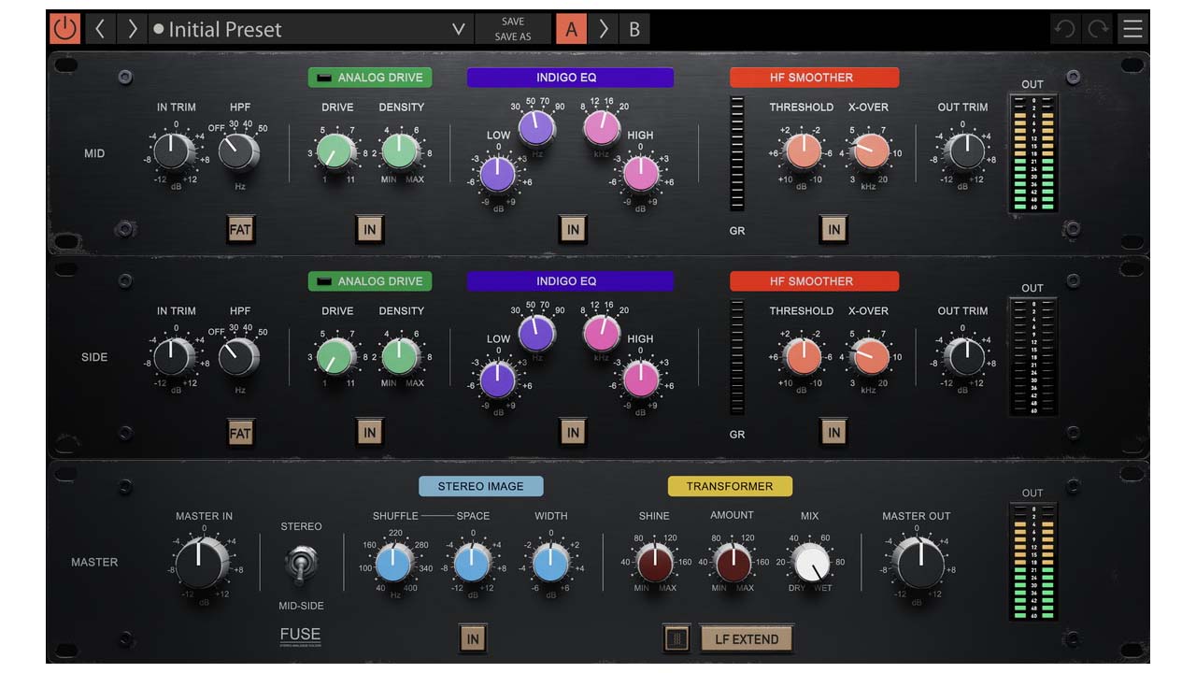
Task: Go to the next preset arrow
Action: [x=133, y=29]
